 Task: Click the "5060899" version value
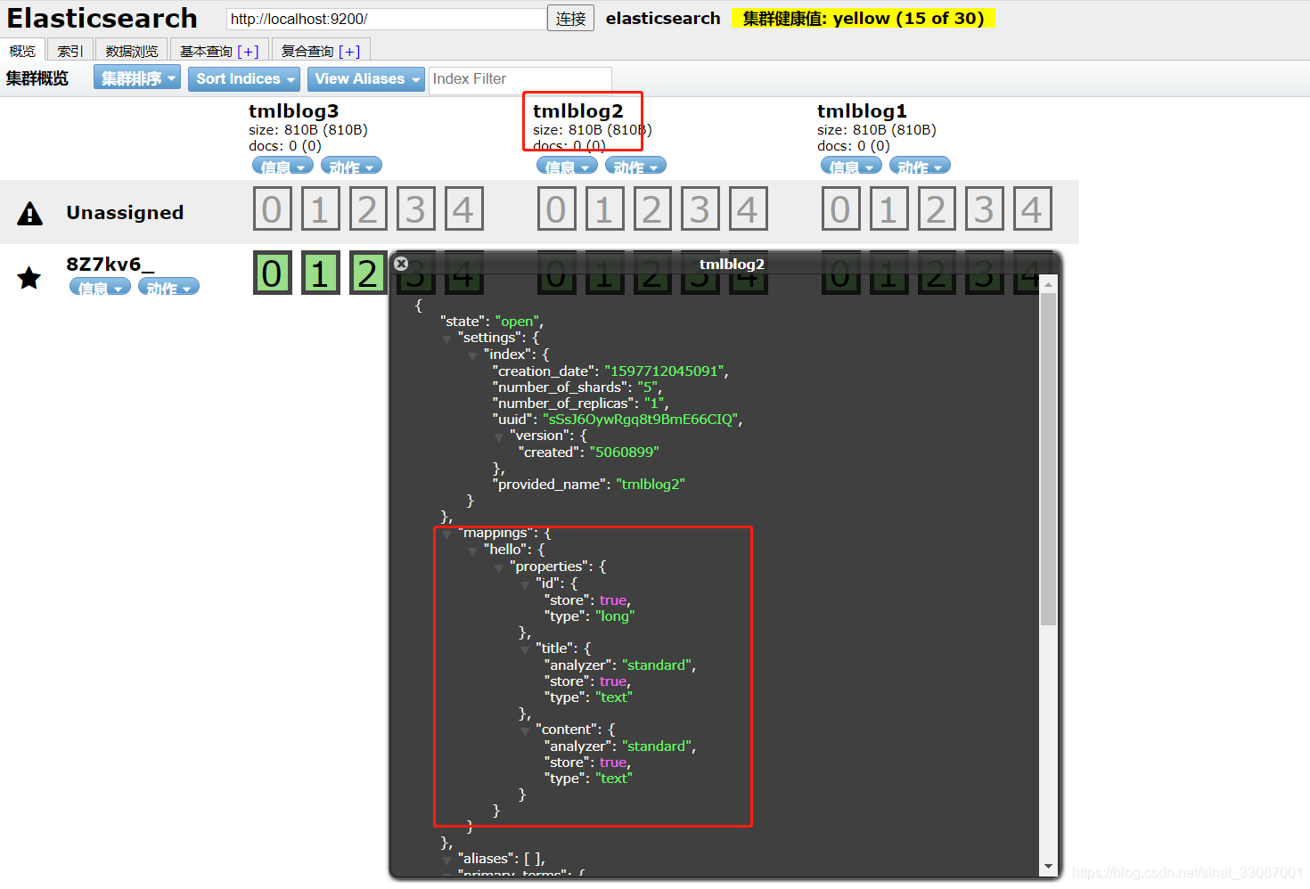click(x=624, y=453)
